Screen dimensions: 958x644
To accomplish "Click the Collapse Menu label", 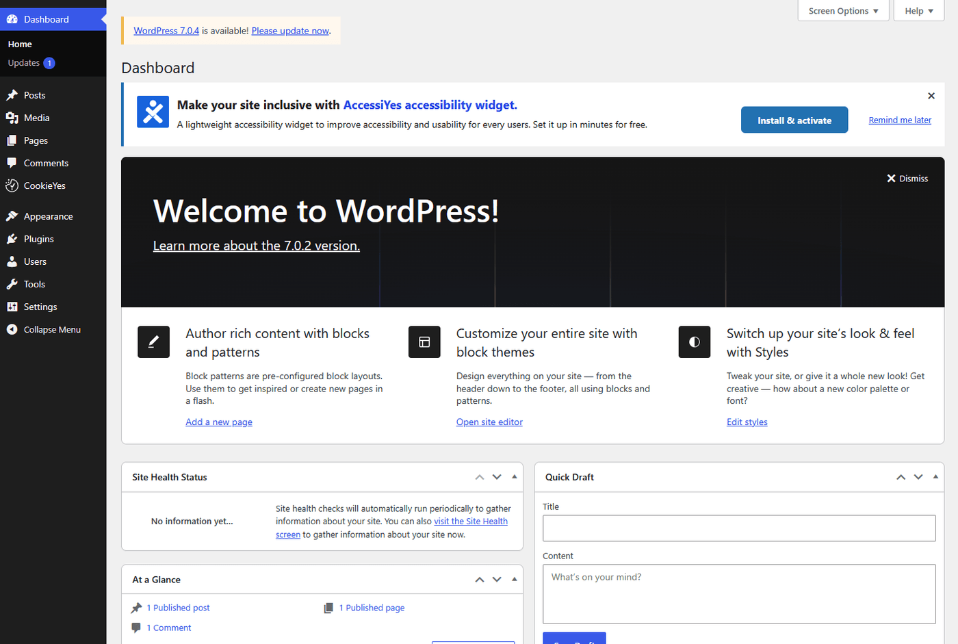I will [52, 329].
